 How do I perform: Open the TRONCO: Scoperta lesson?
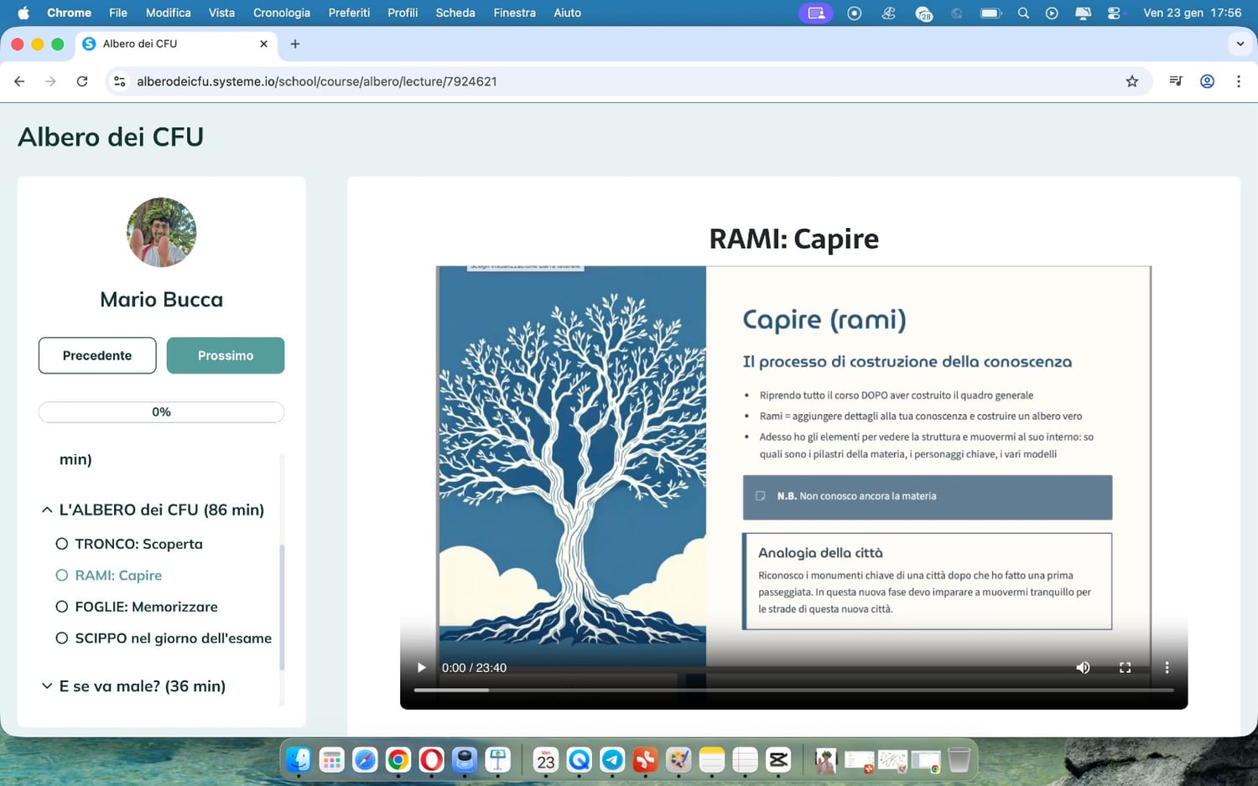coord(138,544)
